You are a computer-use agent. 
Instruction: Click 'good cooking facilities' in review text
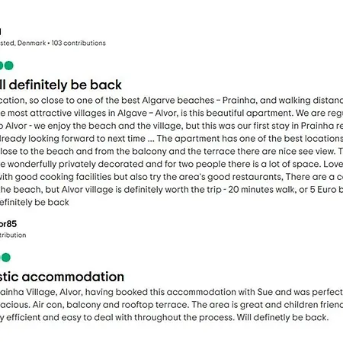click(x=63, y=177)
